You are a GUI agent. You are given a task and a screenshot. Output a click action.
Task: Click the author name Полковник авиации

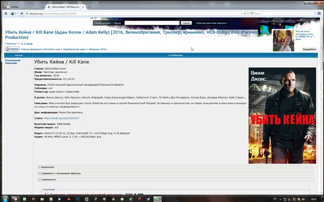tap(13, 62)
